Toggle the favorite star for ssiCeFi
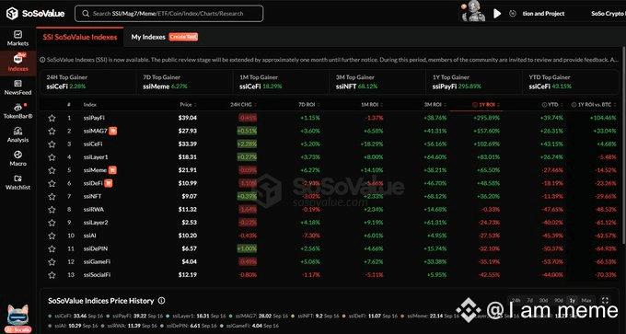The height and width of the screenshot is (334, 626). [52, 144]
